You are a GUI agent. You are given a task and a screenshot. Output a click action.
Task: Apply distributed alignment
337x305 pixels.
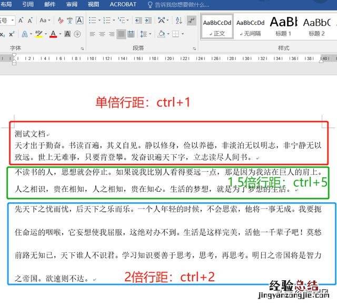point(131,34)
